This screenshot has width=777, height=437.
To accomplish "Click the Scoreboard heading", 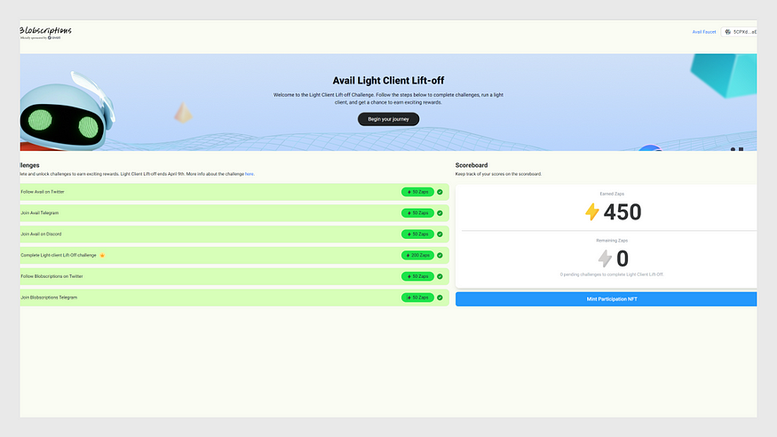I will [x=472, y=165].
